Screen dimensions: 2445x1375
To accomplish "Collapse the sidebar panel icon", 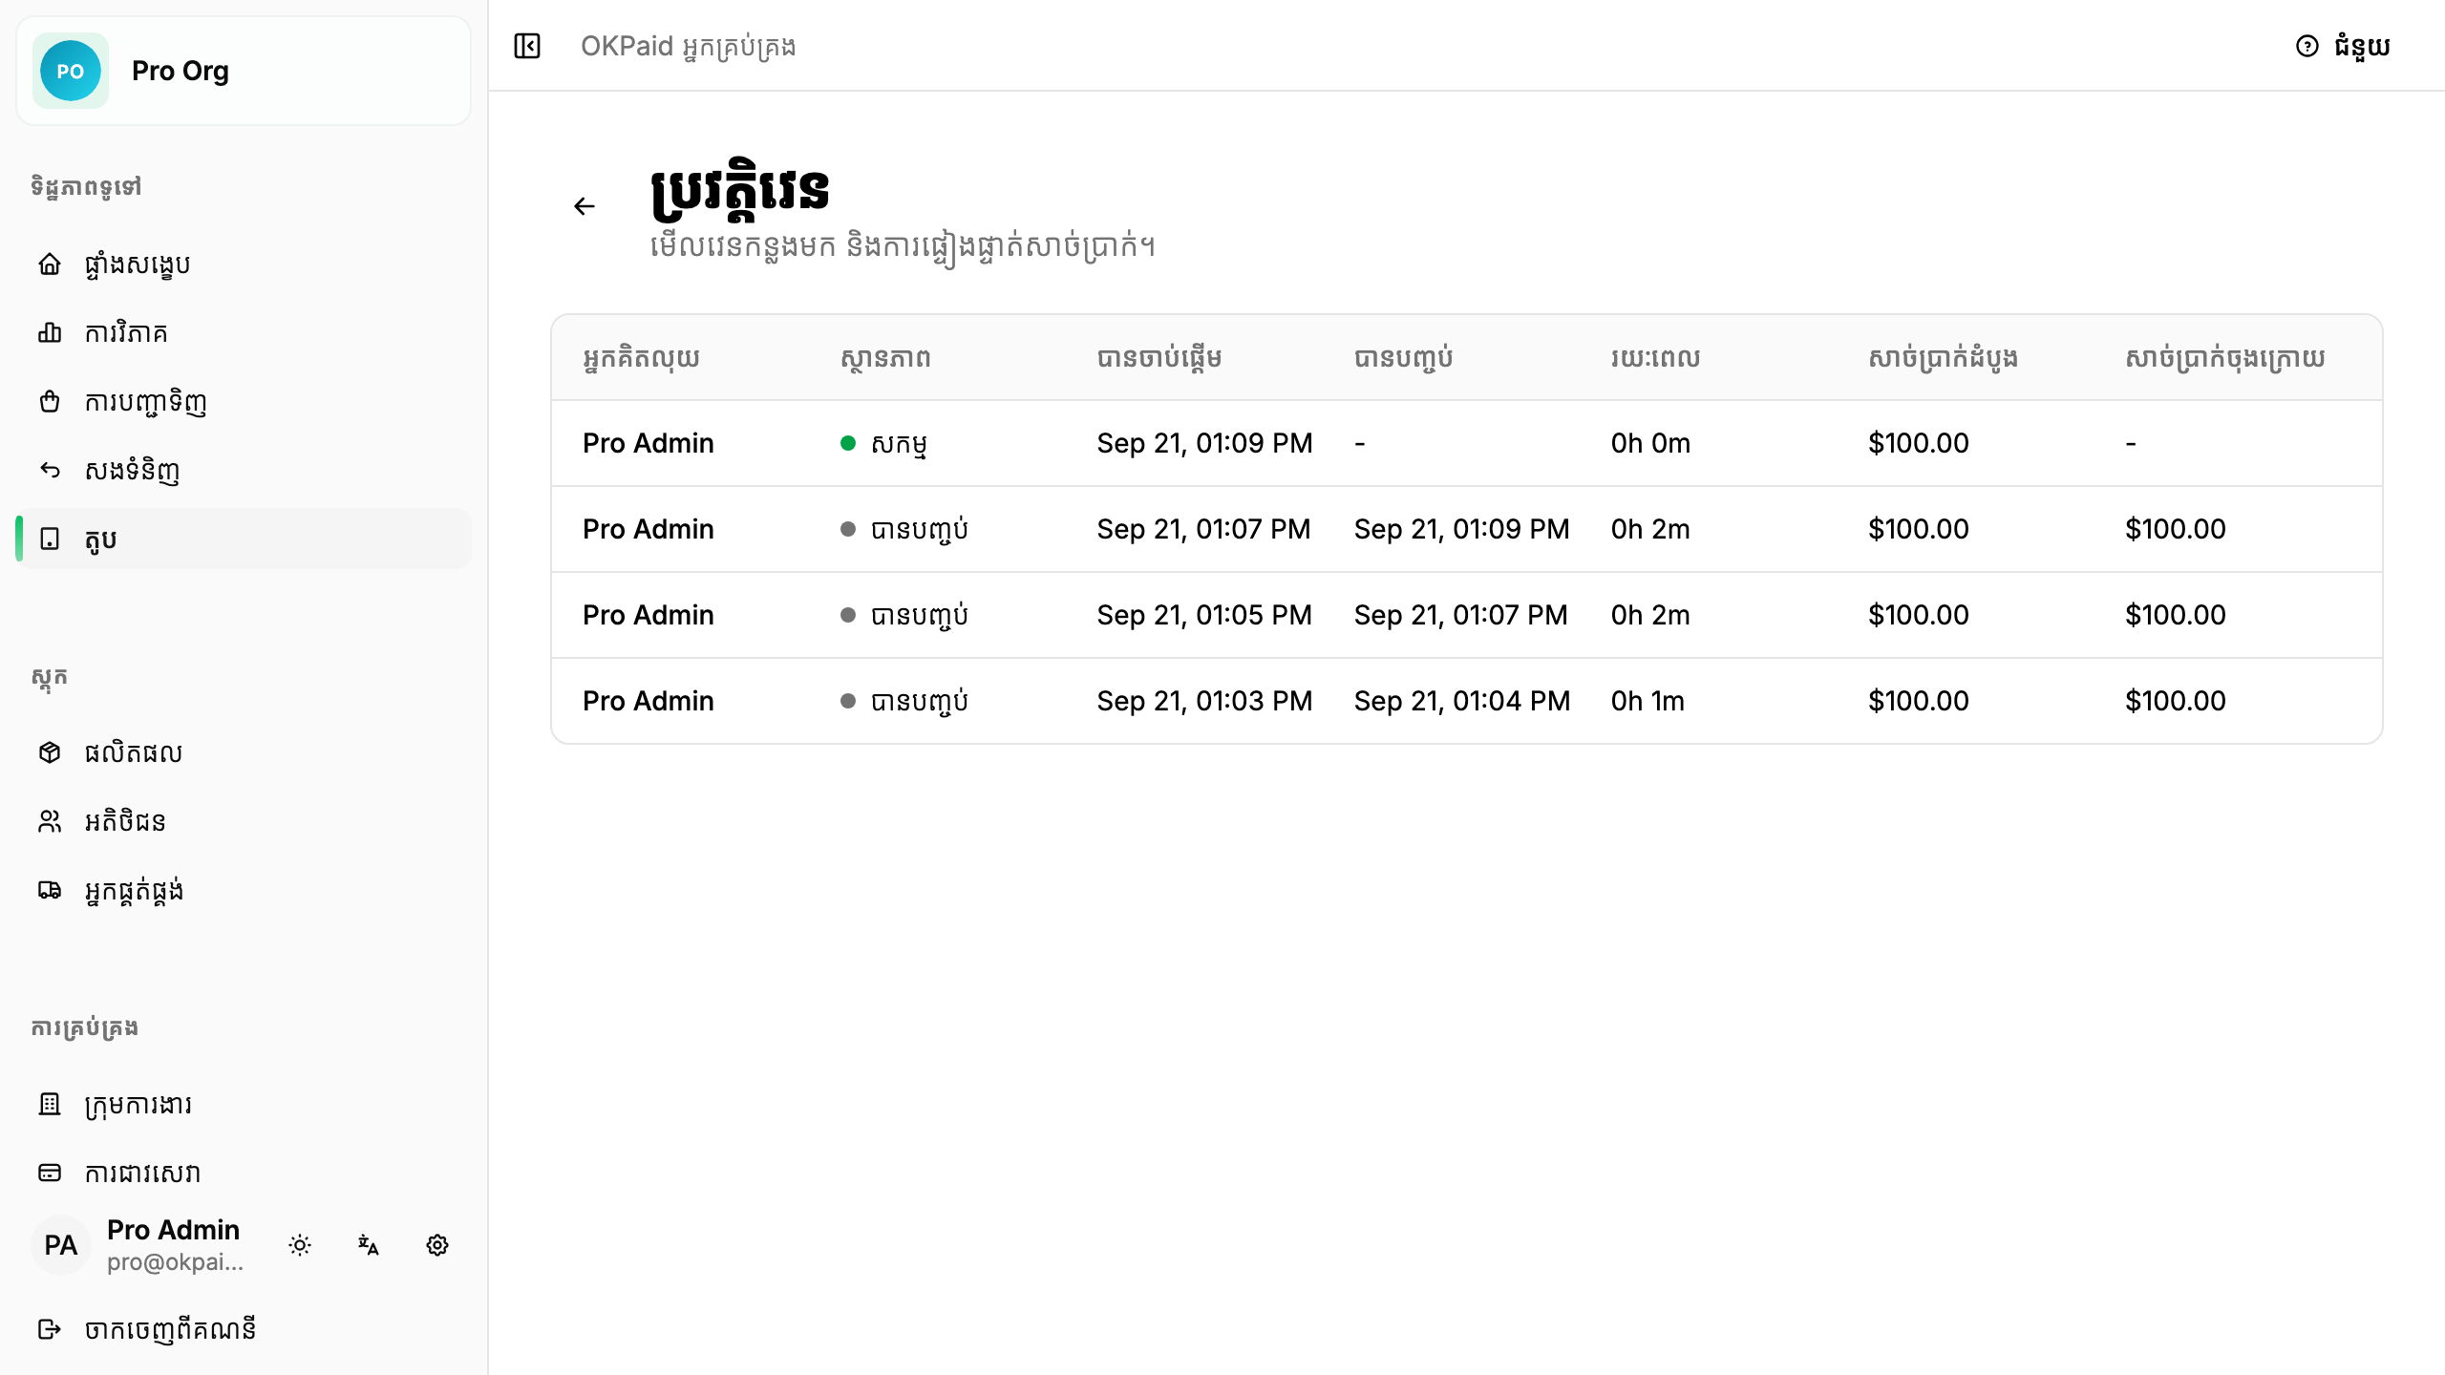I will tap(527, 46).
